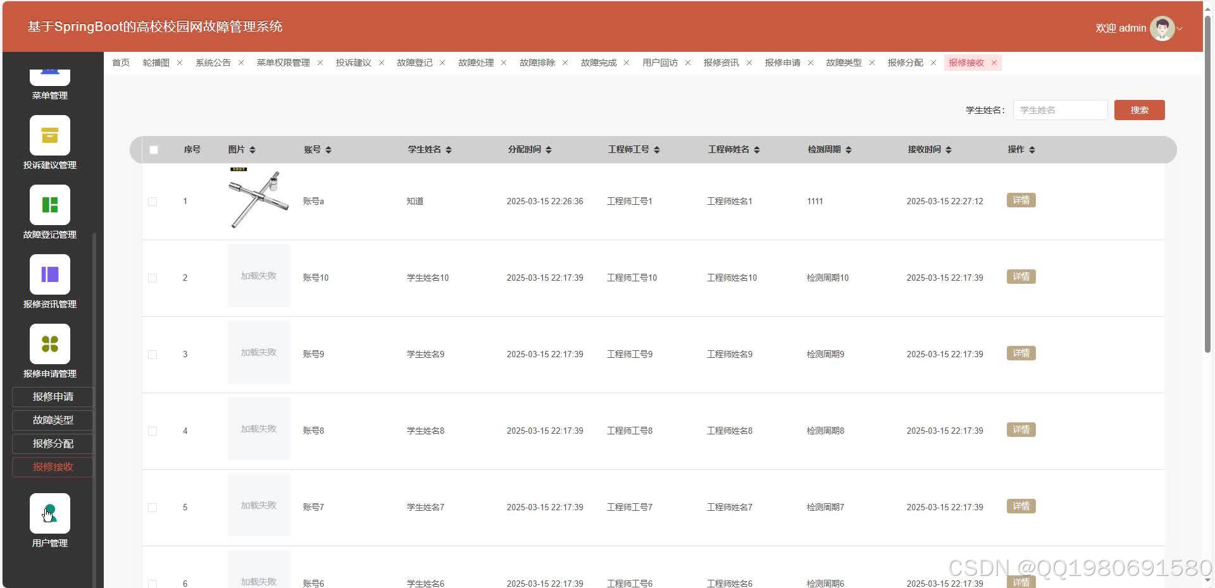
Task: Close the 报修资讯 tab
Action: [x=749, y=63]
